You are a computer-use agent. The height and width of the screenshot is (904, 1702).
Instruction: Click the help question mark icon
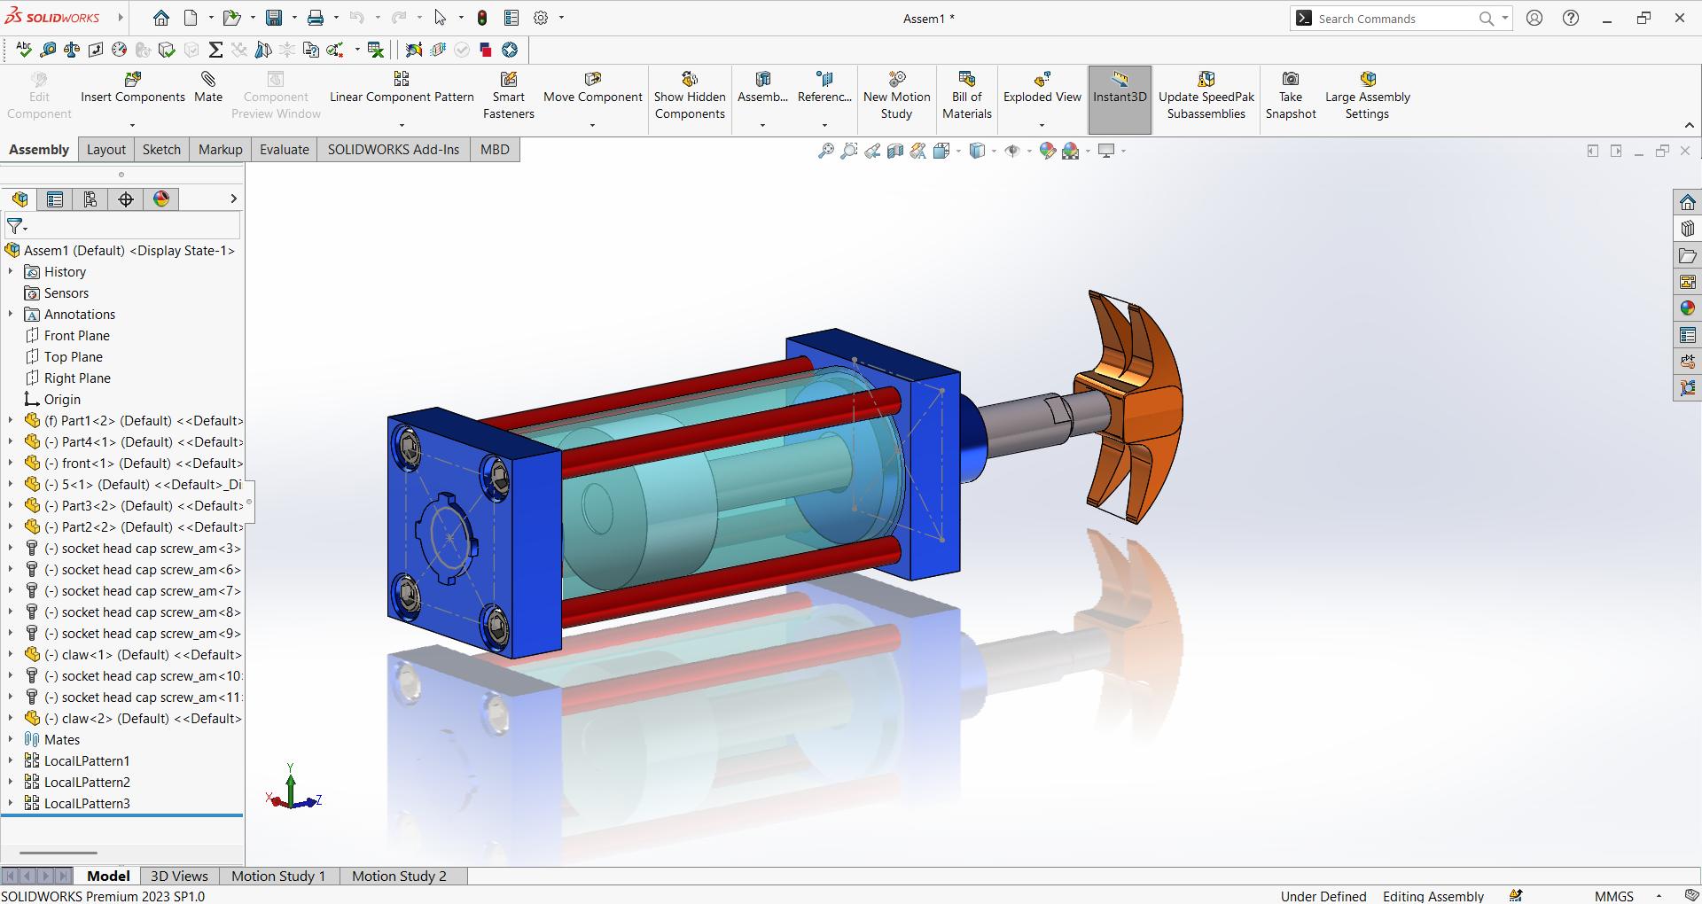1571,18
